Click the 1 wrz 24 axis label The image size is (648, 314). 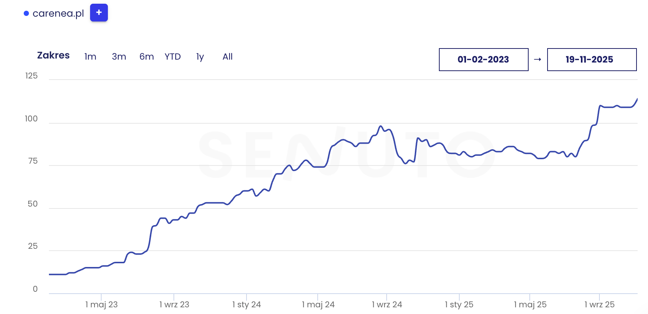[x=387, y=304]
